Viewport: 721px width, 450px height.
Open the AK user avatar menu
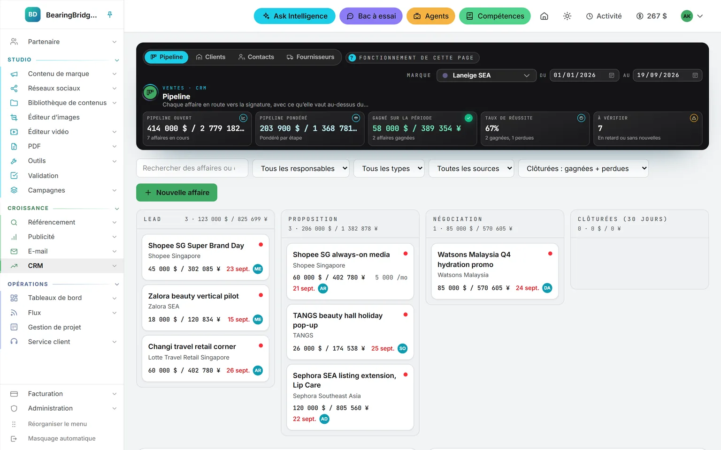click(x=692, y=16)
